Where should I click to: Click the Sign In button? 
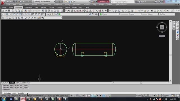142,2
